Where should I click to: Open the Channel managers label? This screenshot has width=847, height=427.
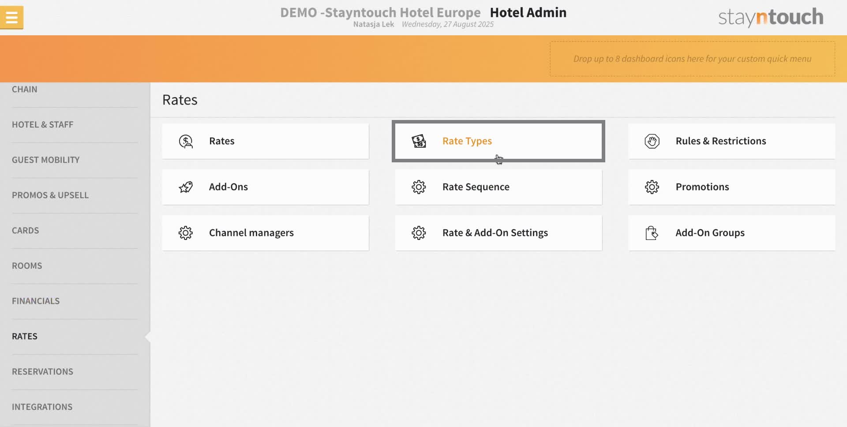pos(251,233)
